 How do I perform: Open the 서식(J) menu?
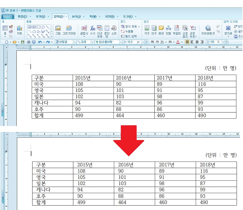point(76,17)
